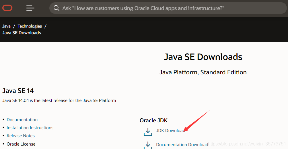Click the JDK Download arrow icon
Image resolution: width=288 pixels, height=149 pixels.
coord(148,132)
